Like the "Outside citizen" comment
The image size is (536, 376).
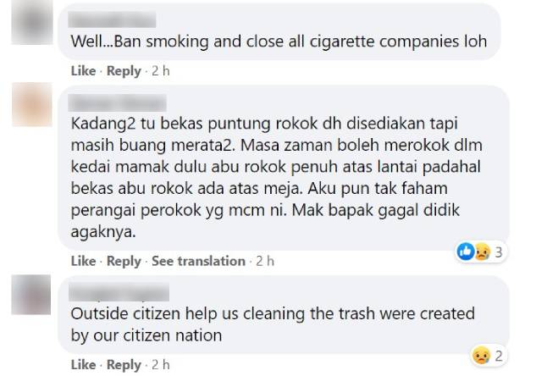point(83,365)
